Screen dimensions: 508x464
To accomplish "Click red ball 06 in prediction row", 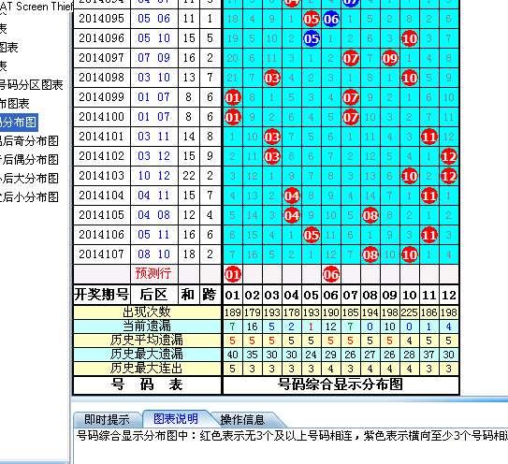I will coord(331,274).
